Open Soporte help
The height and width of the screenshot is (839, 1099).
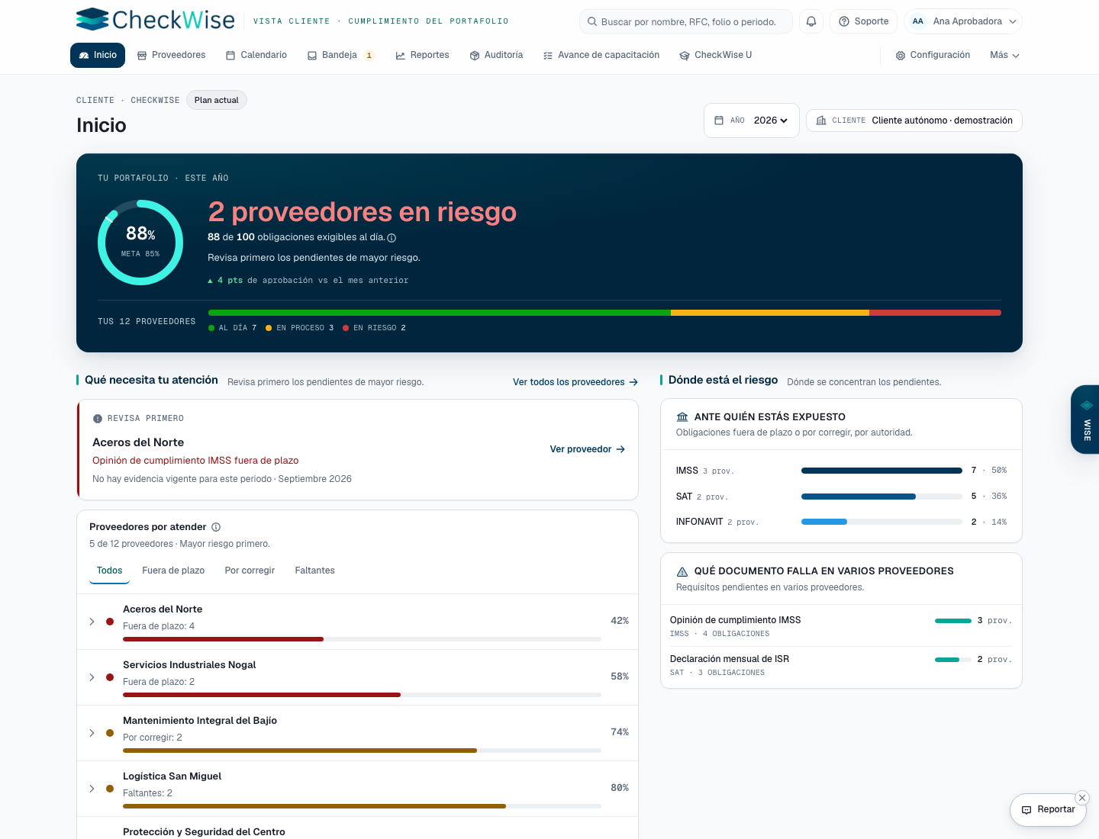pyautogui.click(x=864, y=21)
